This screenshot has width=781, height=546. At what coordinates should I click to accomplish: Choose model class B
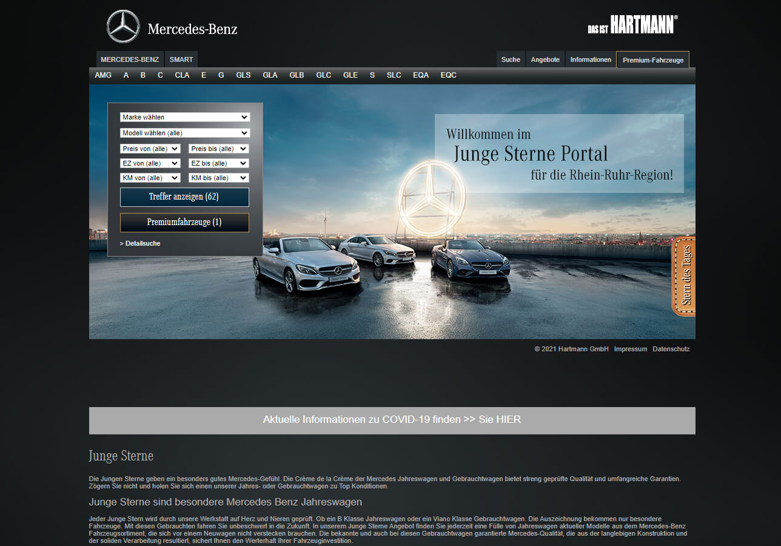tap(143, 75)
